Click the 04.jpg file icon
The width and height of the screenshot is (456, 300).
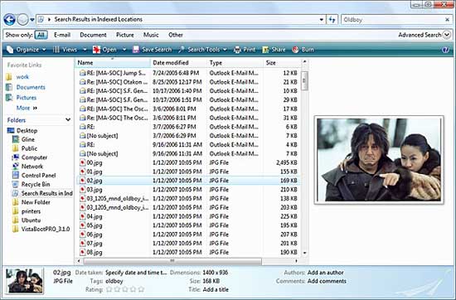[83, 216]
